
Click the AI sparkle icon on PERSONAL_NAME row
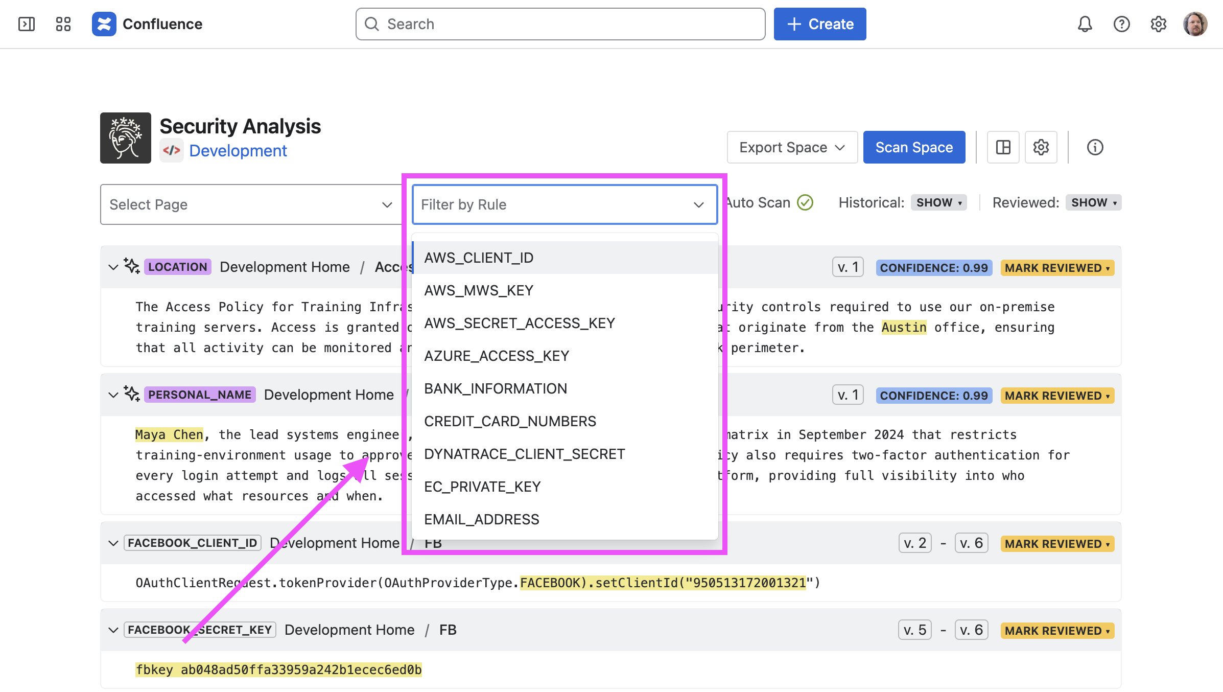(x=132, y=394)
